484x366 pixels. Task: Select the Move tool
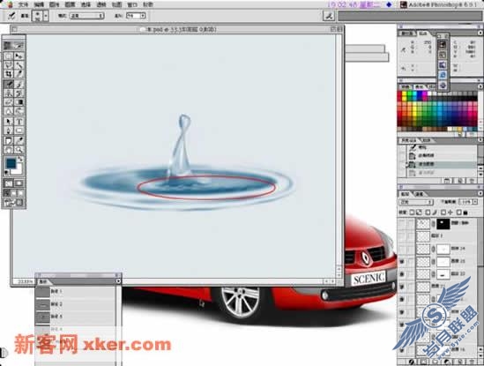click(19, 56)
